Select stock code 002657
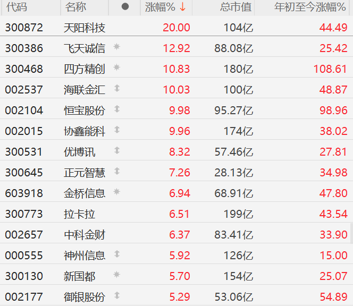This screenshot has height=306, width=353. tap(24, 235)
